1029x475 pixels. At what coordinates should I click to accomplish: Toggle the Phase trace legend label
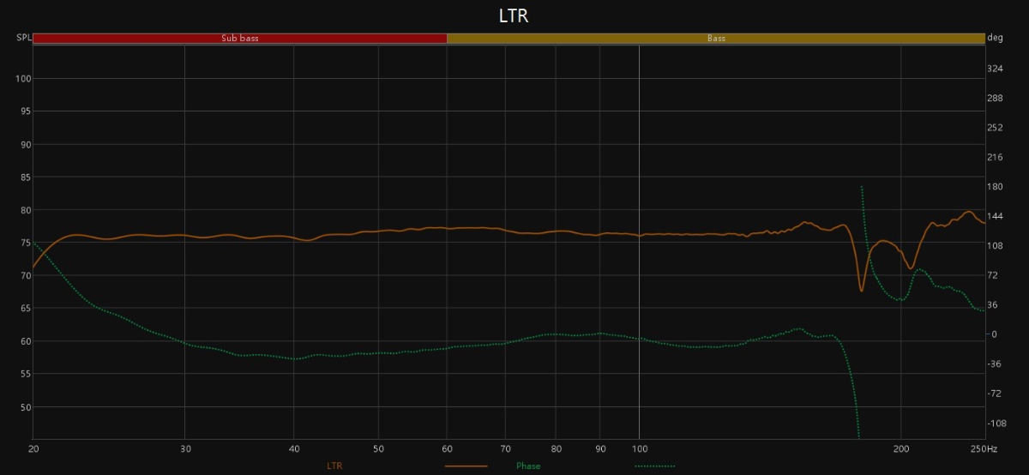(528, 466)
